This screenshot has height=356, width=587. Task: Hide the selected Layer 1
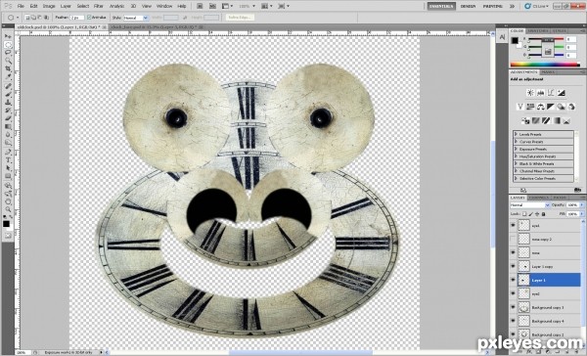[x=513, y=280]
